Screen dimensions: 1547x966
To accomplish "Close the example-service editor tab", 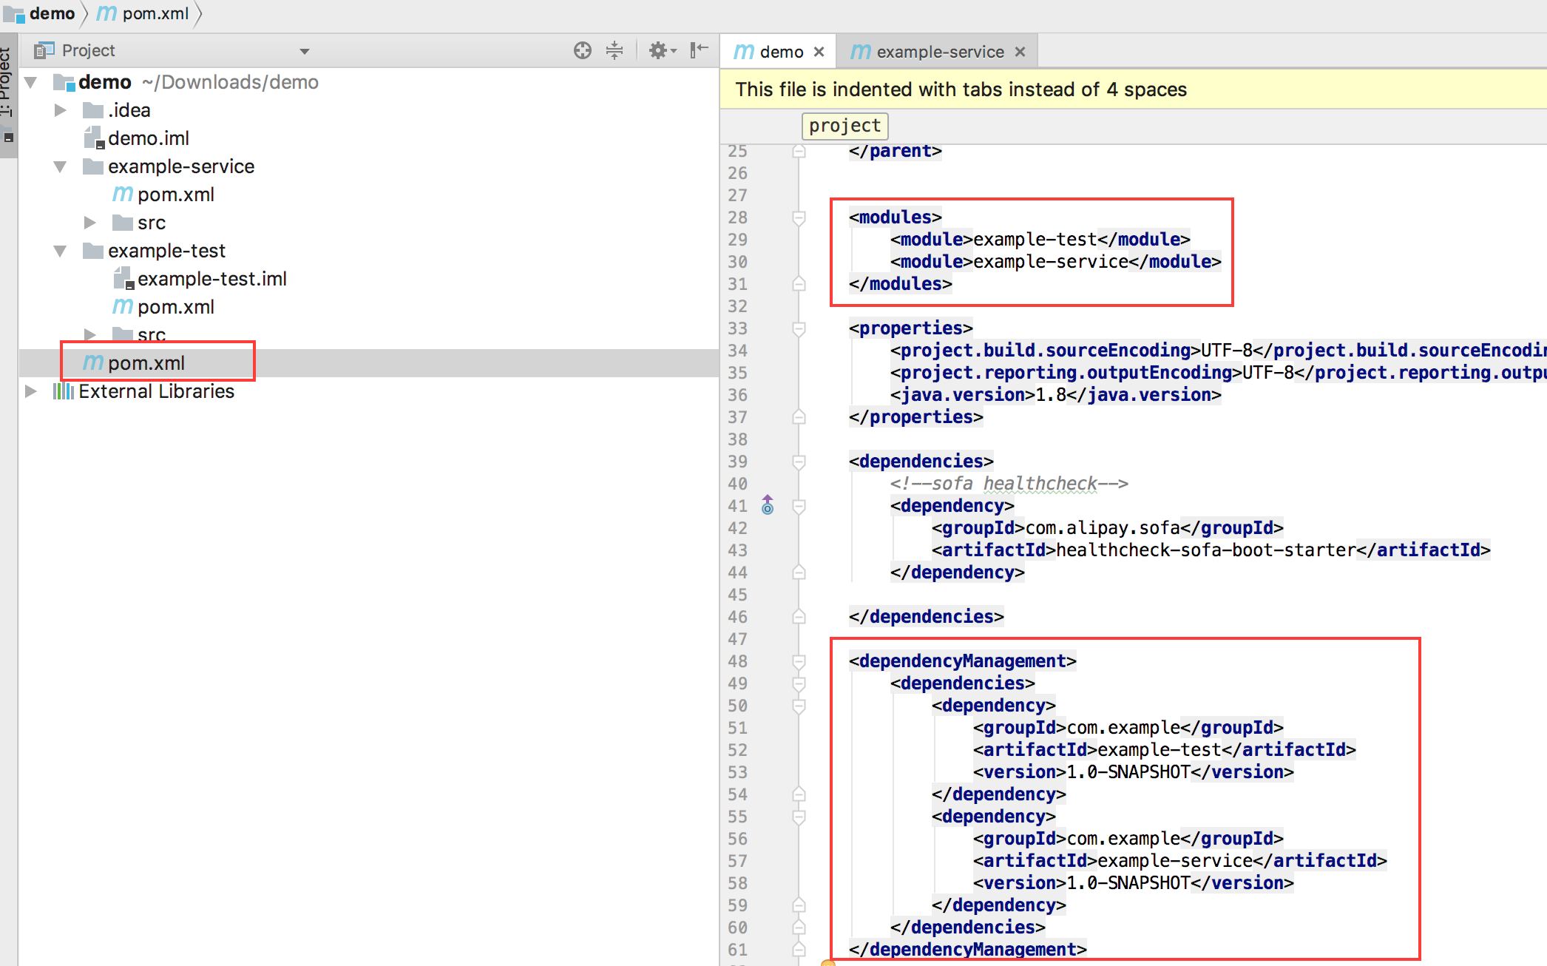I will [x=1020, y=52].
